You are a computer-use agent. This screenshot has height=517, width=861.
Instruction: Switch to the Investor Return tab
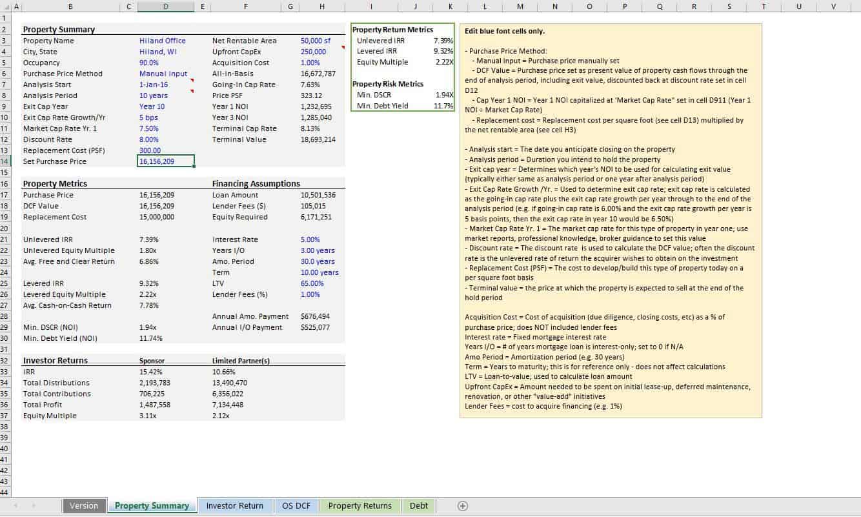(x=234, y=506)
